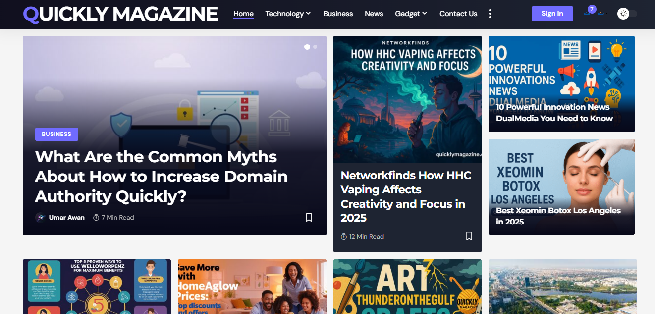Click the BUSINESS category tag
Viewport: 655px width, 314px height.
pos(56,134)
